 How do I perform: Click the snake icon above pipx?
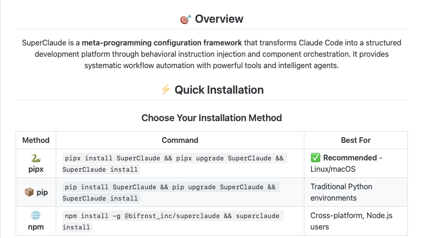[x=35, y=158]
